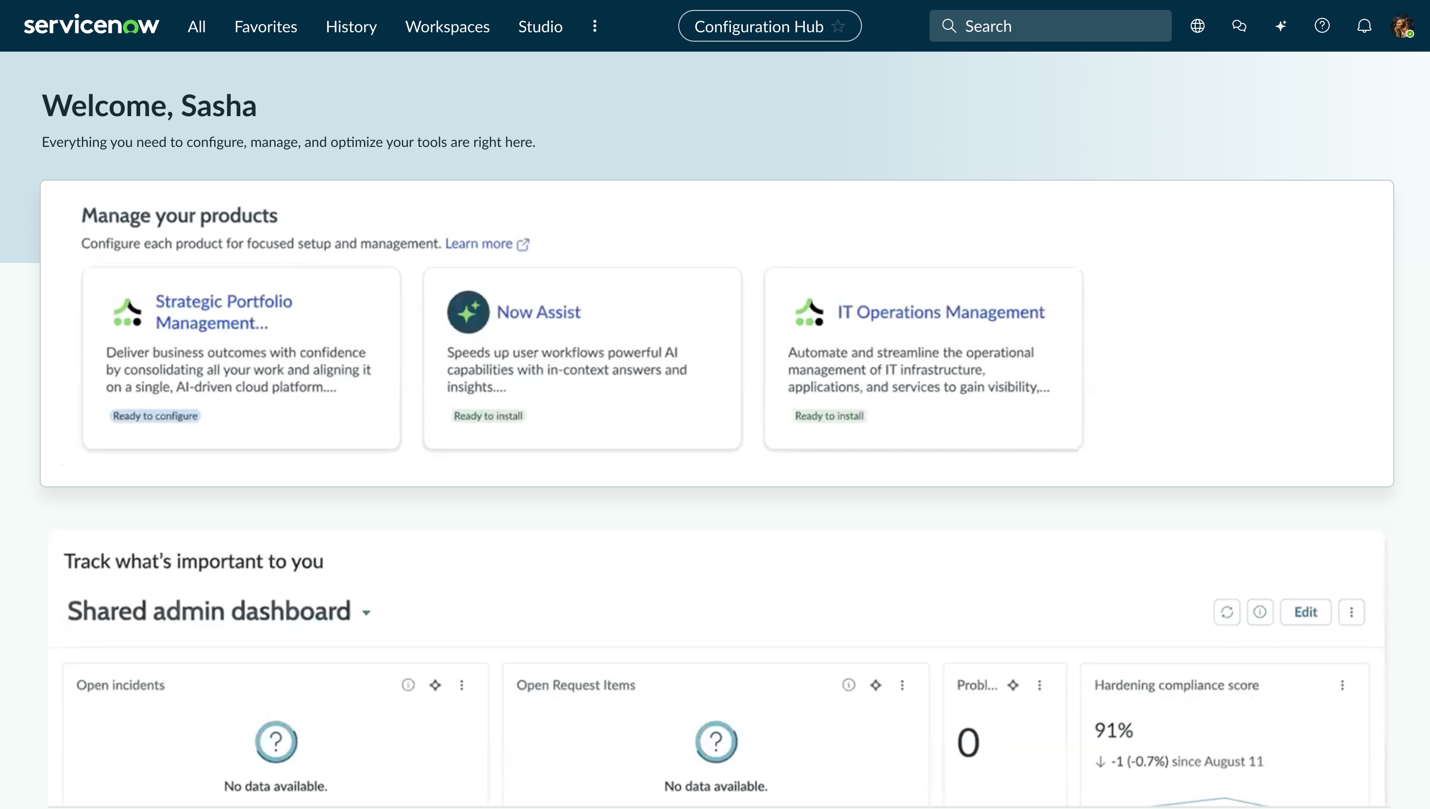1430x809 pixels.
Task: Open the help question mark icon
Action: click(x=1322, y=25)
